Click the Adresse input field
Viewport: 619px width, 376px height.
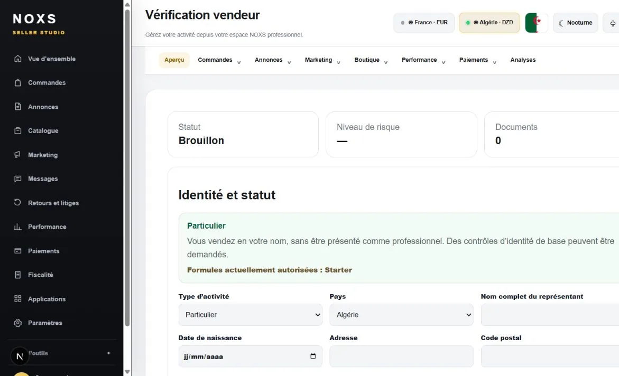point(401,356)
